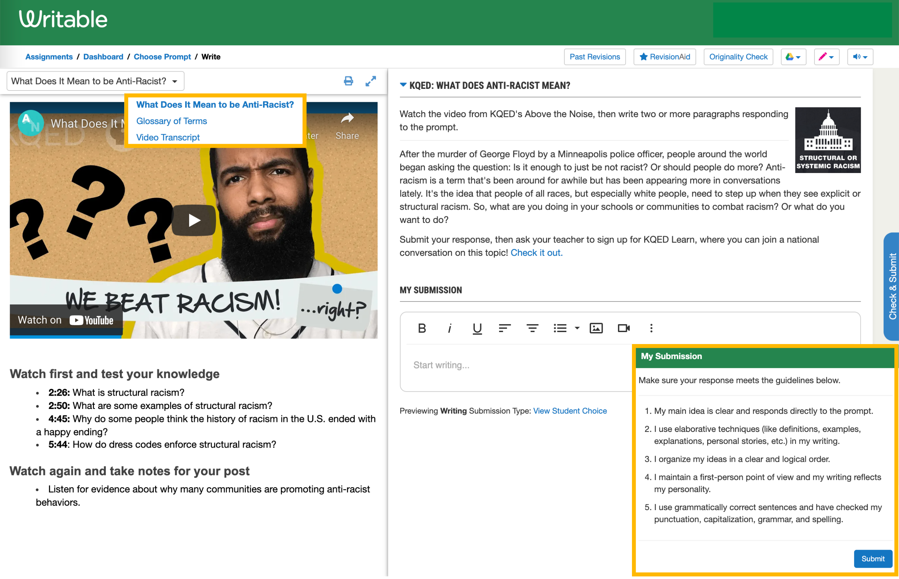Viewport: 899px width, 579px height.
Task: Open more editor options menu
Action: (651, 329)
